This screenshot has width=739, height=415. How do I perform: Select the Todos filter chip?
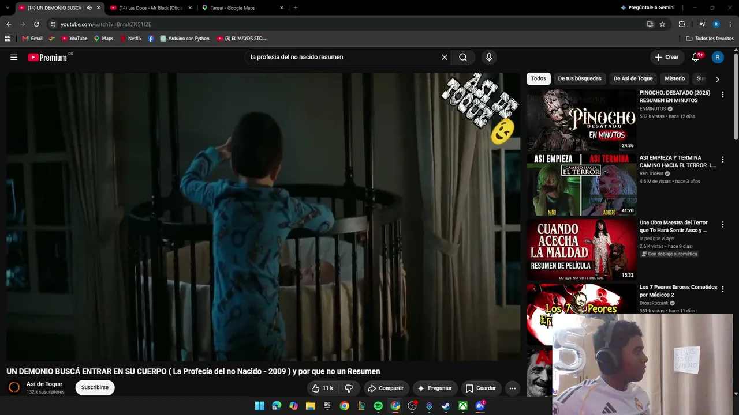coord(539,78)
